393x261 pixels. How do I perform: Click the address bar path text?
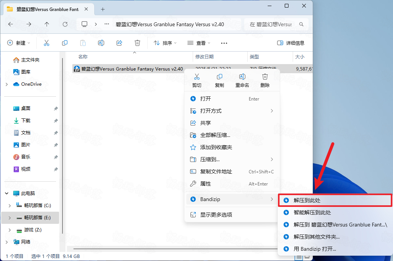point(170,24)
